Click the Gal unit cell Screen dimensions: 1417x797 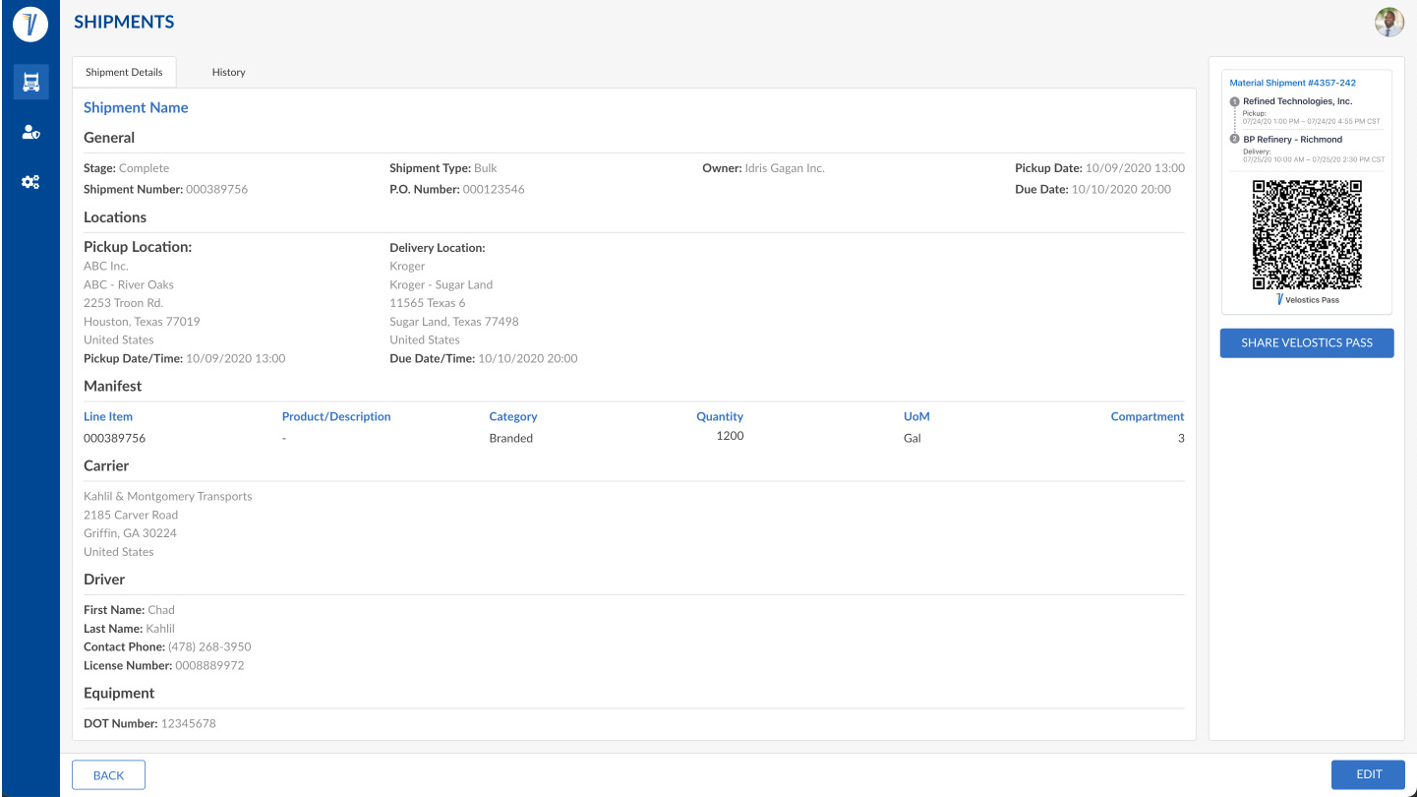pos(913,438)
